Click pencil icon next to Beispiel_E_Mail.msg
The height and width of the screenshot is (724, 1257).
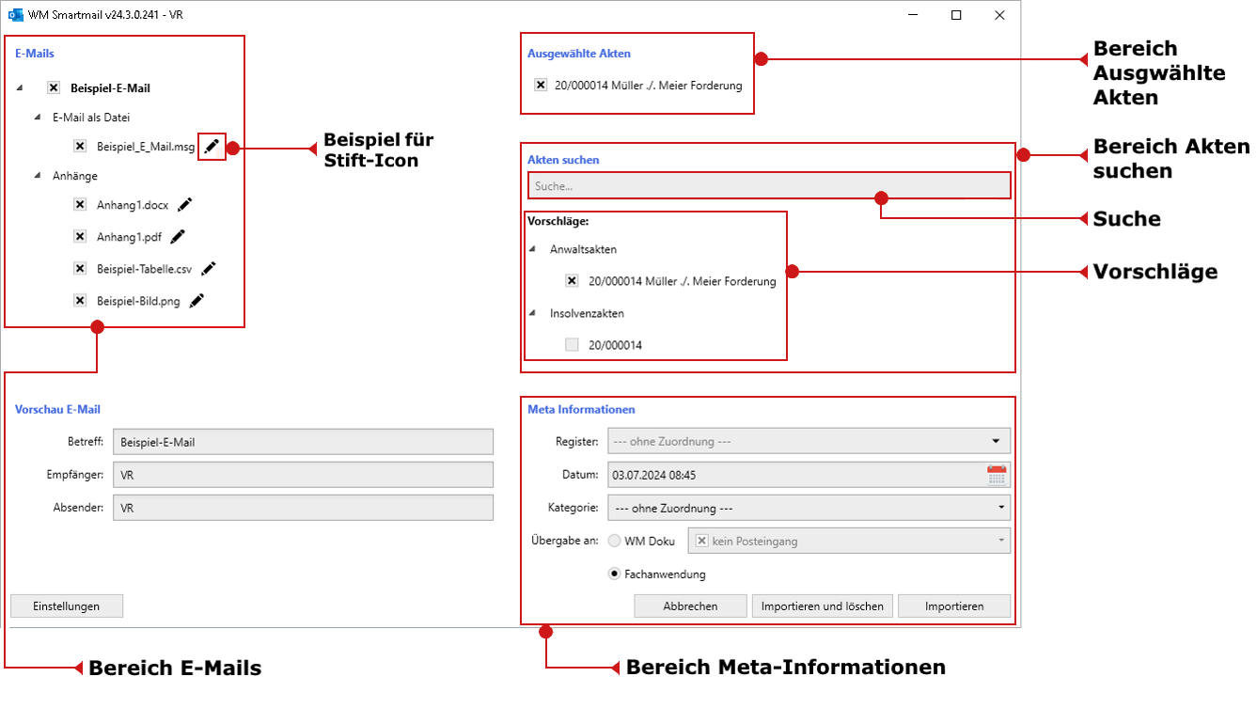point(212,146)
